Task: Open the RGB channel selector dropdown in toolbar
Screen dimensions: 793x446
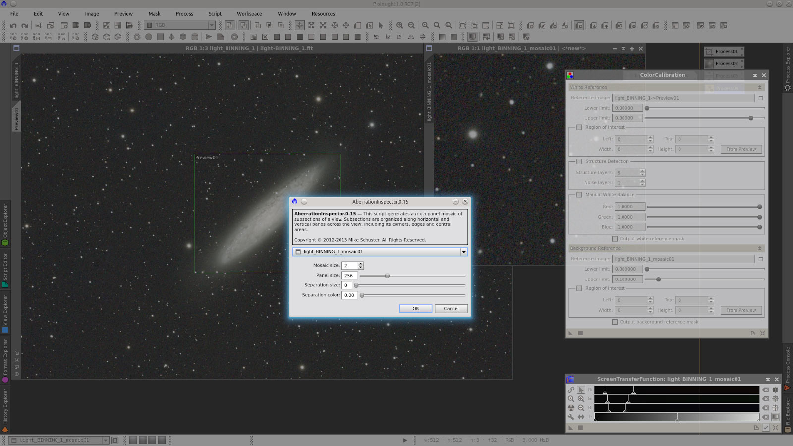Action: (x=211, y=25)
